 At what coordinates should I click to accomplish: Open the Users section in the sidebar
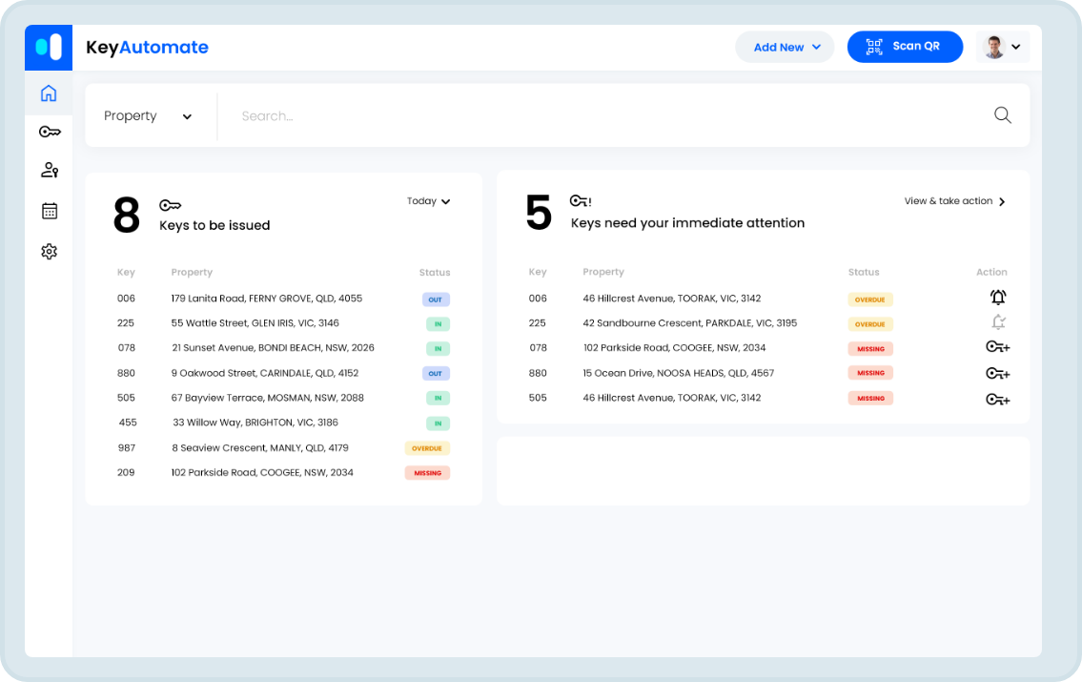(50, 170)
